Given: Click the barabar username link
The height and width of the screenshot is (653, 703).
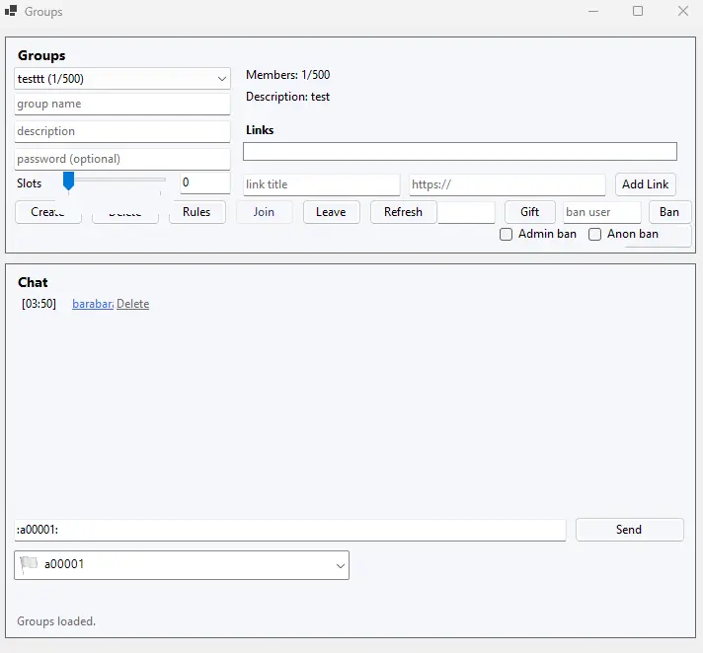Looking at the screenshot, I should point(92,304).
